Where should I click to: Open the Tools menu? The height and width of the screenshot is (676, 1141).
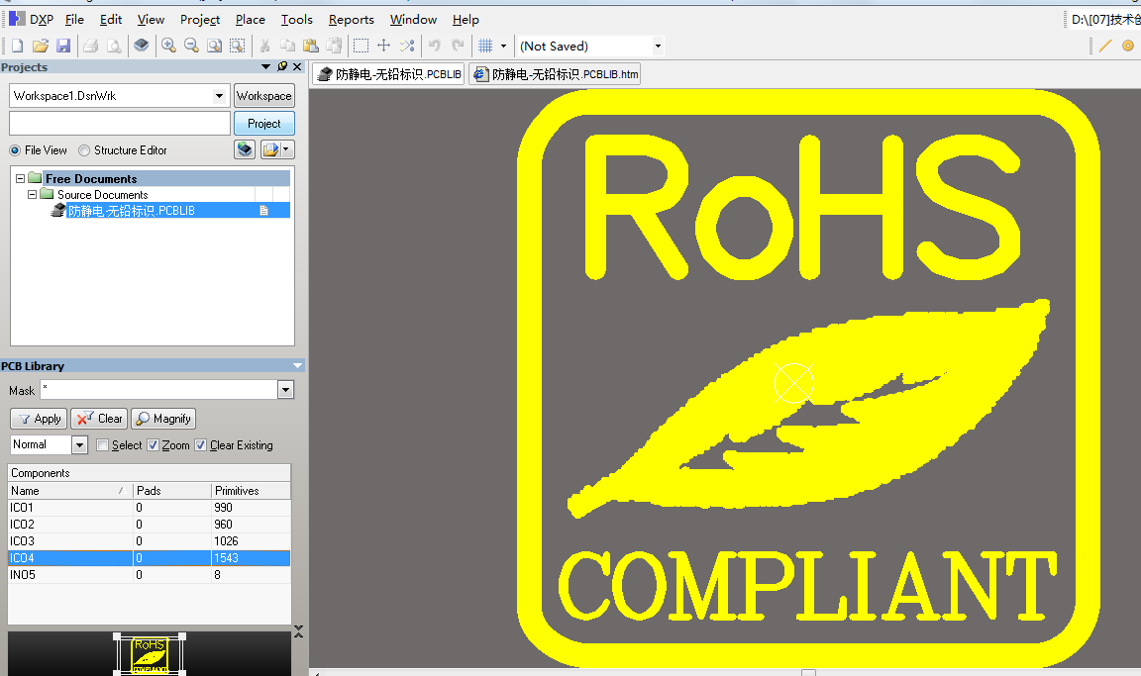(x=297, y=20)
